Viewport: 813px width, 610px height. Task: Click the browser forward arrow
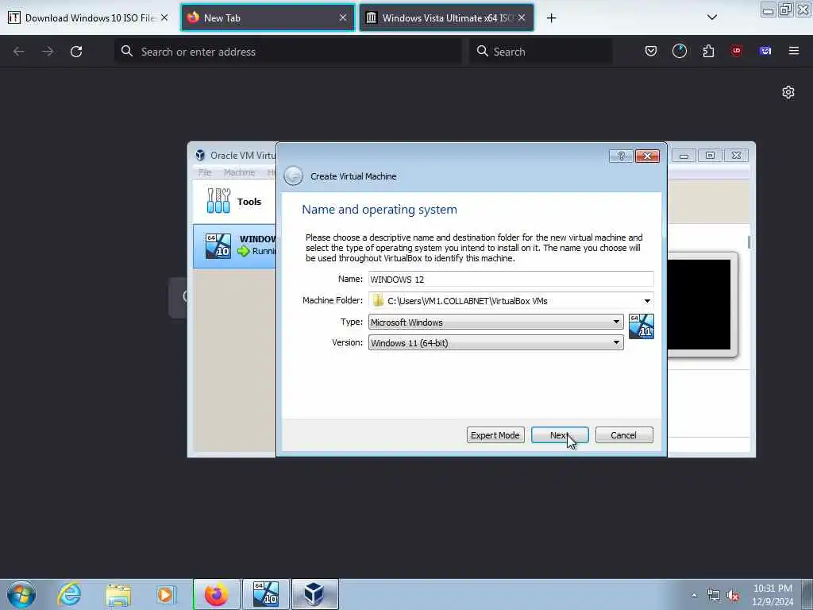point(47,52)
